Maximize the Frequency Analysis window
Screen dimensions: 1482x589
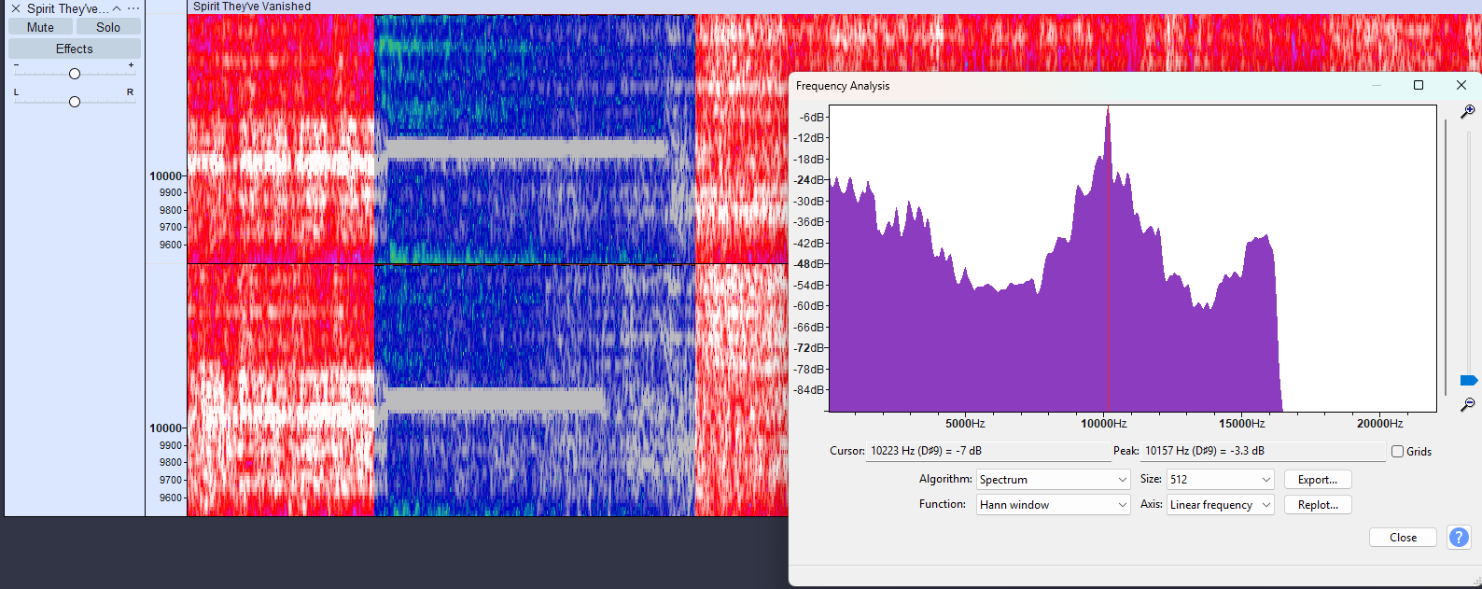coord(1419,85)
